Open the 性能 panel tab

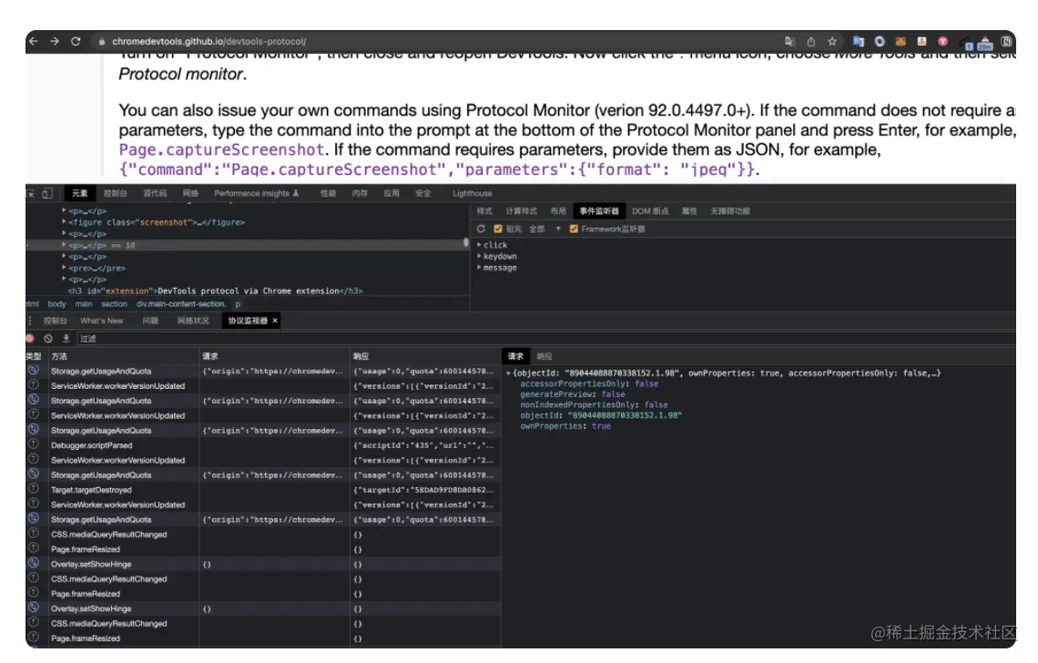click(329, 193)
